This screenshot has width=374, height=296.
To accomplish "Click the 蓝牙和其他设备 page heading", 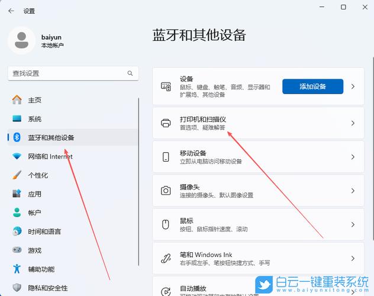I will tap(199, 35).
